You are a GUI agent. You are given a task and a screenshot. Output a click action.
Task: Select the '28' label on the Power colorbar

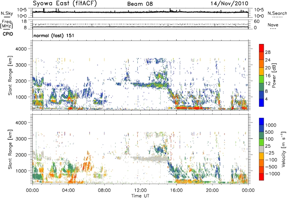[x=268, y=52]
